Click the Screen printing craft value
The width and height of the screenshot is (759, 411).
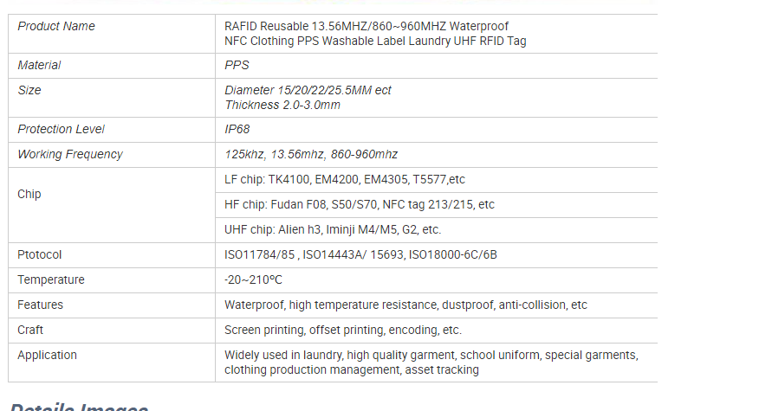pyautogui.click(x=343, y=331)
